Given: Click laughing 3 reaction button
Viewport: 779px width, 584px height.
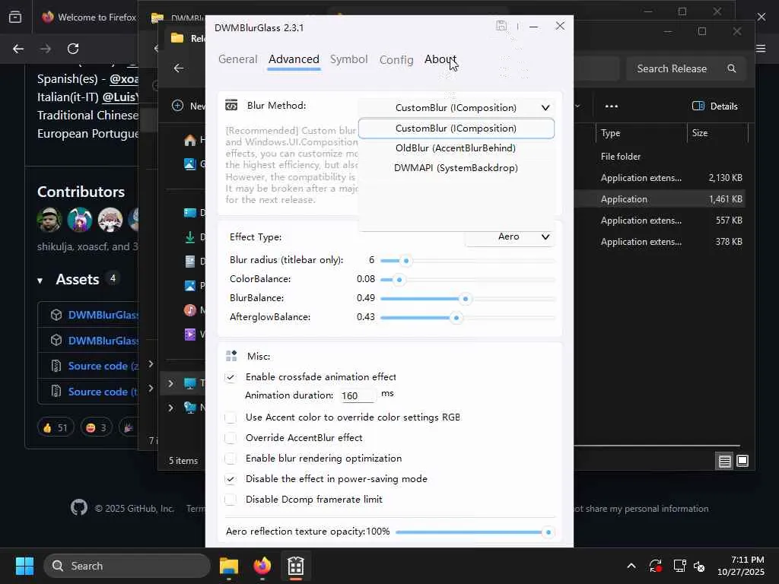Looking at the screenshot, I should coord(97,427).
